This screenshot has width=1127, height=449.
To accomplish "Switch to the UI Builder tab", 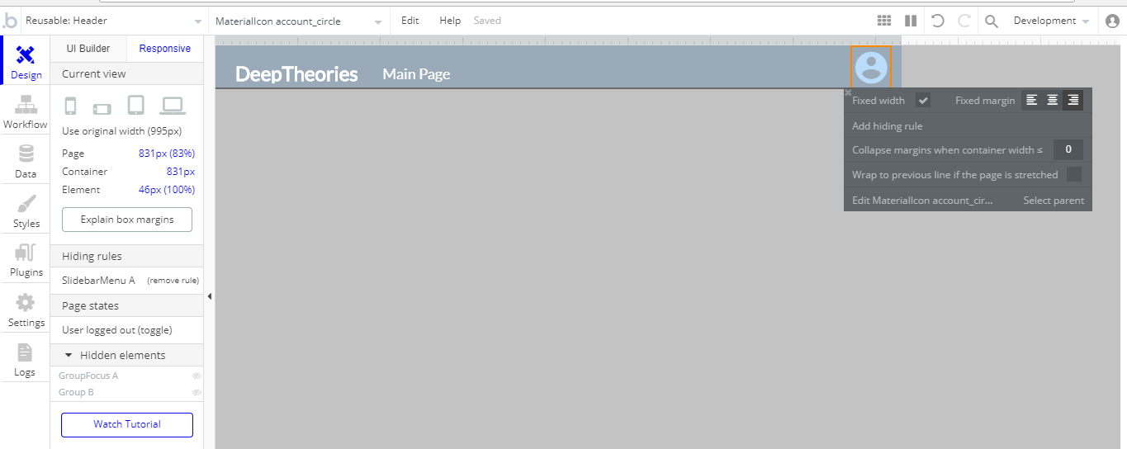I will click(x=88, y=49).
